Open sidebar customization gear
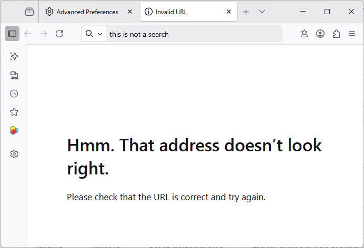Screen dimensions: 364x248 pos(14,154)
